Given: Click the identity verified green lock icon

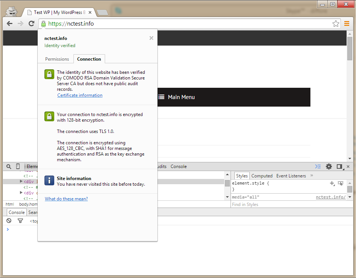Looking at the screenshot, I should pyautogui.click(x=49, y=74).
